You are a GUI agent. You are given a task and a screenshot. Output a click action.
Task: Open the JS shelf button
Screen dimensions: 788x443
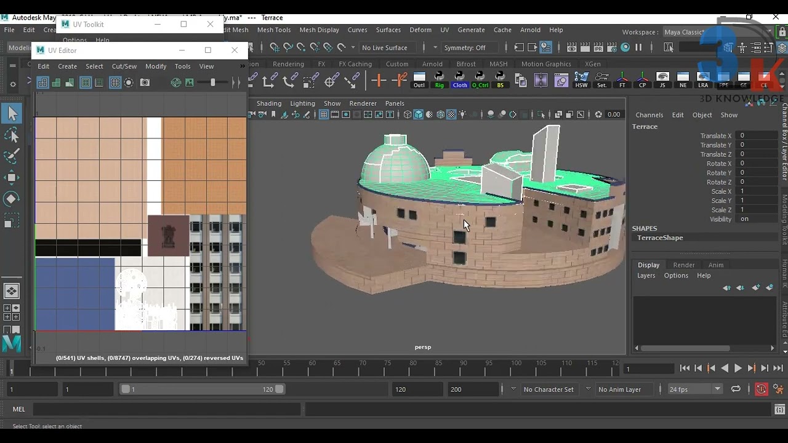pos(662,80)
